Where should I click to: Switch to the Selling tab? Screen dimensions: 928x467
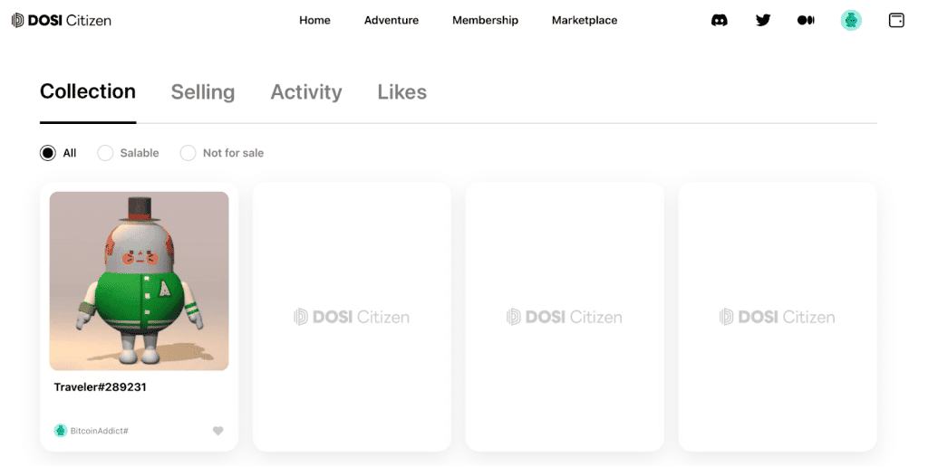(203, 92)
